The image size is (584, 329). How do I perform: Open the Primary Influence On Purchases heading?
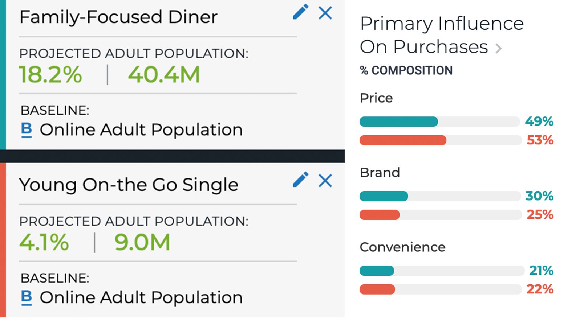(x=441, y=35)
